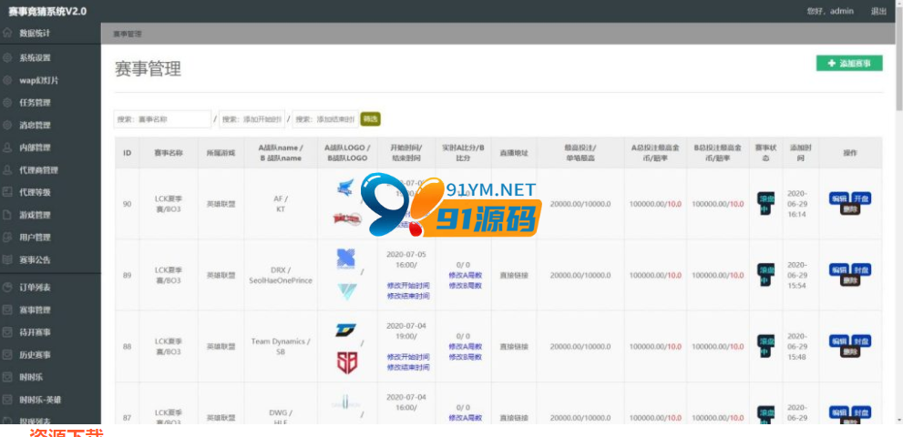Click the KT team logo in row 90

point(347,218)
